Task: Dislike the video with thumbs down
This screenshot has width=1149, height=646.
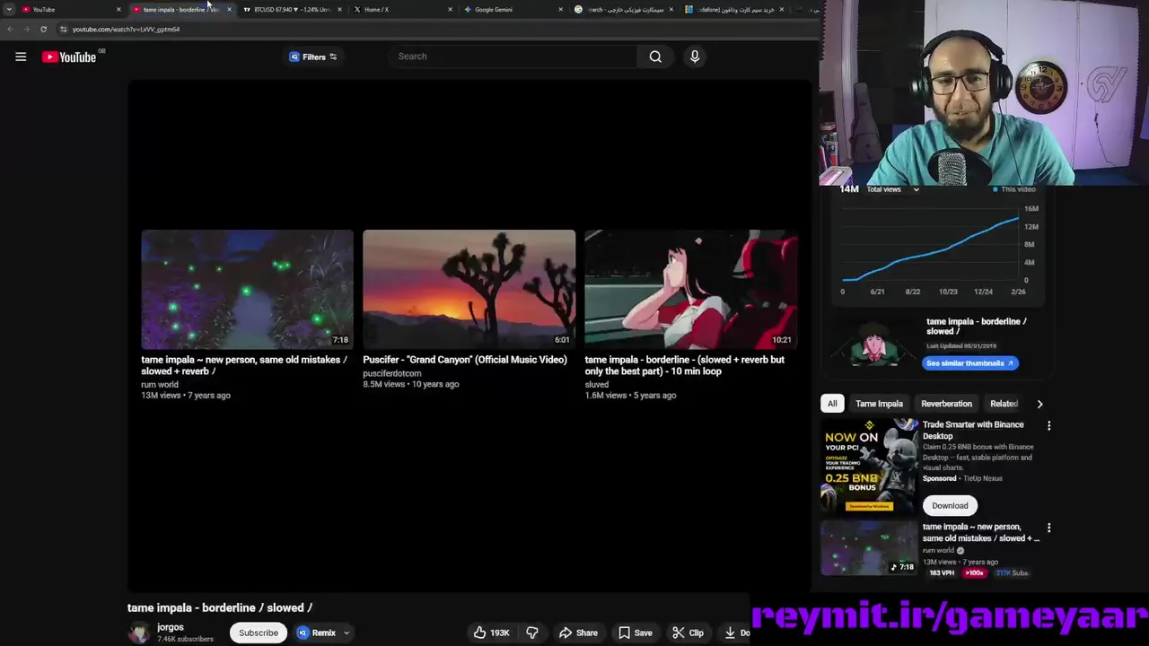Action: point(532,633)
